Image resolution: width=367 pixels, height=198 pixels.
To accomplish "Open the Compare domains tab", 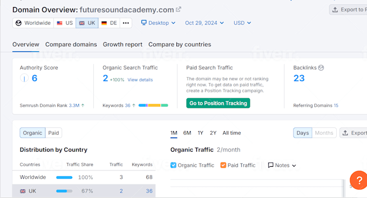I will (x=71, y=44).
